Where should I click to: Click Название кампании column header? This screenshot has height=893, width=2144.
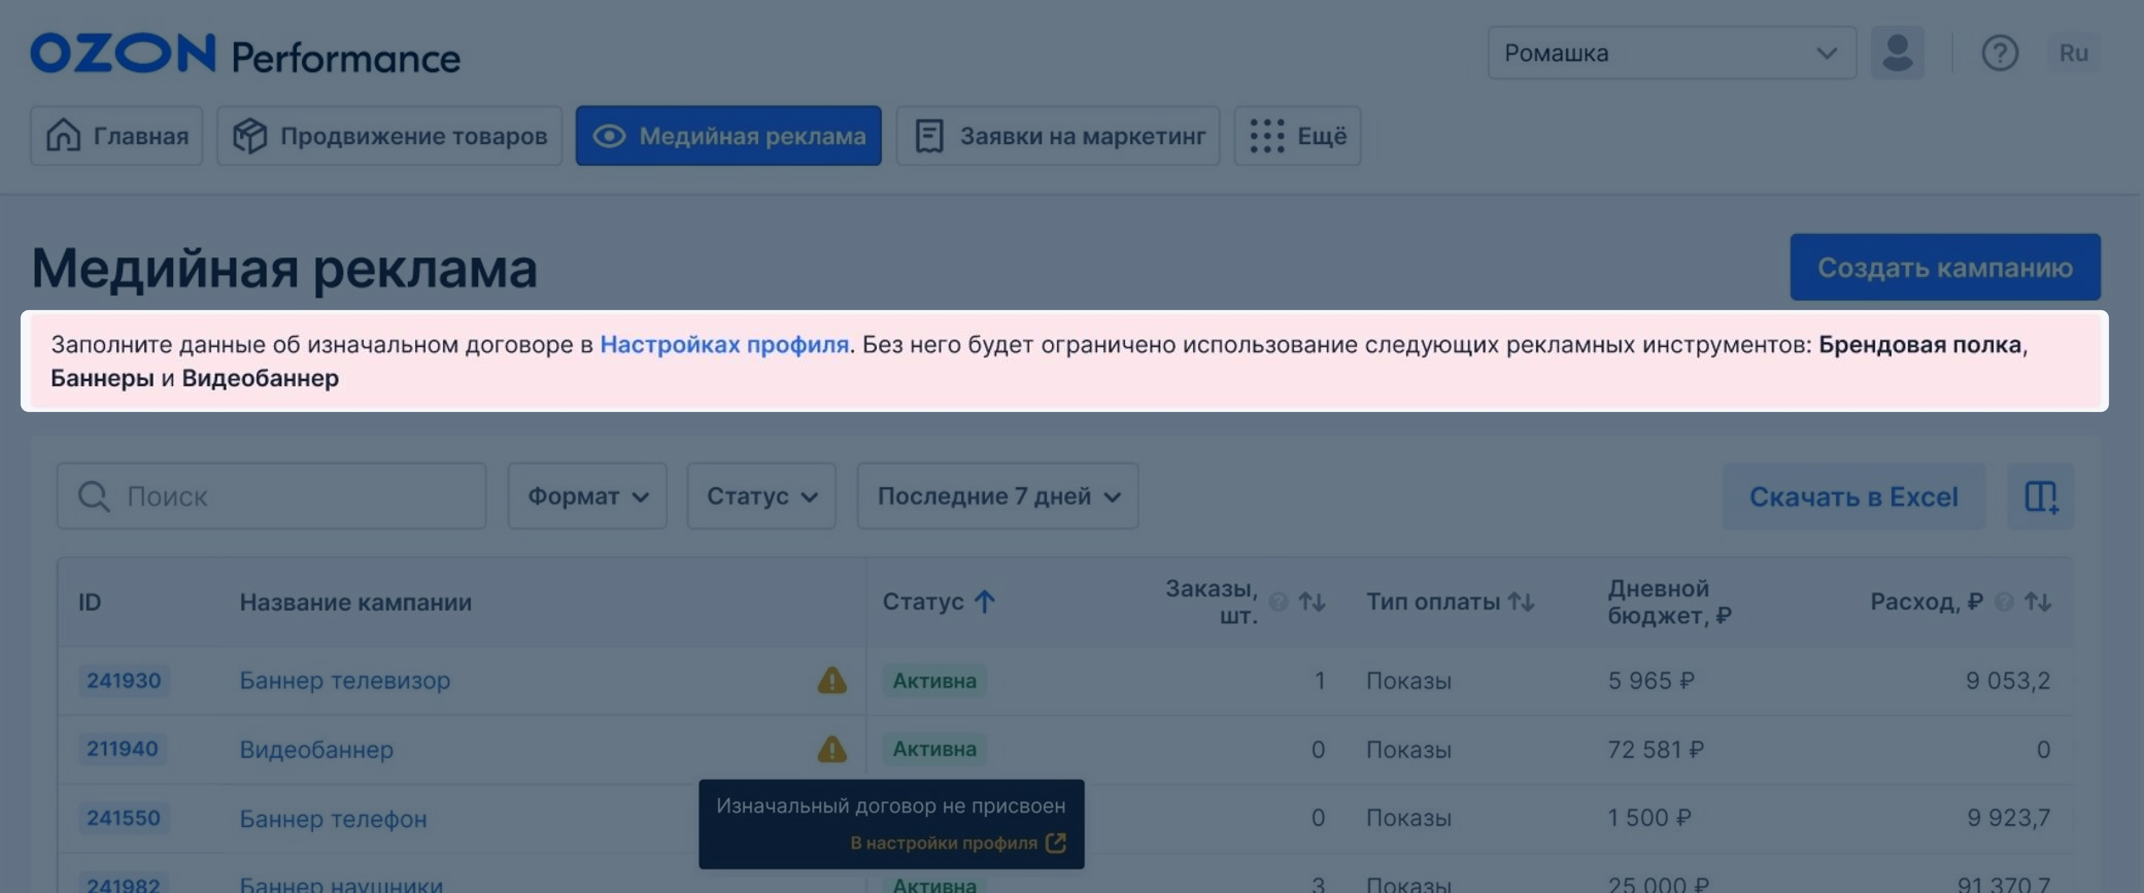pos(355,602)
